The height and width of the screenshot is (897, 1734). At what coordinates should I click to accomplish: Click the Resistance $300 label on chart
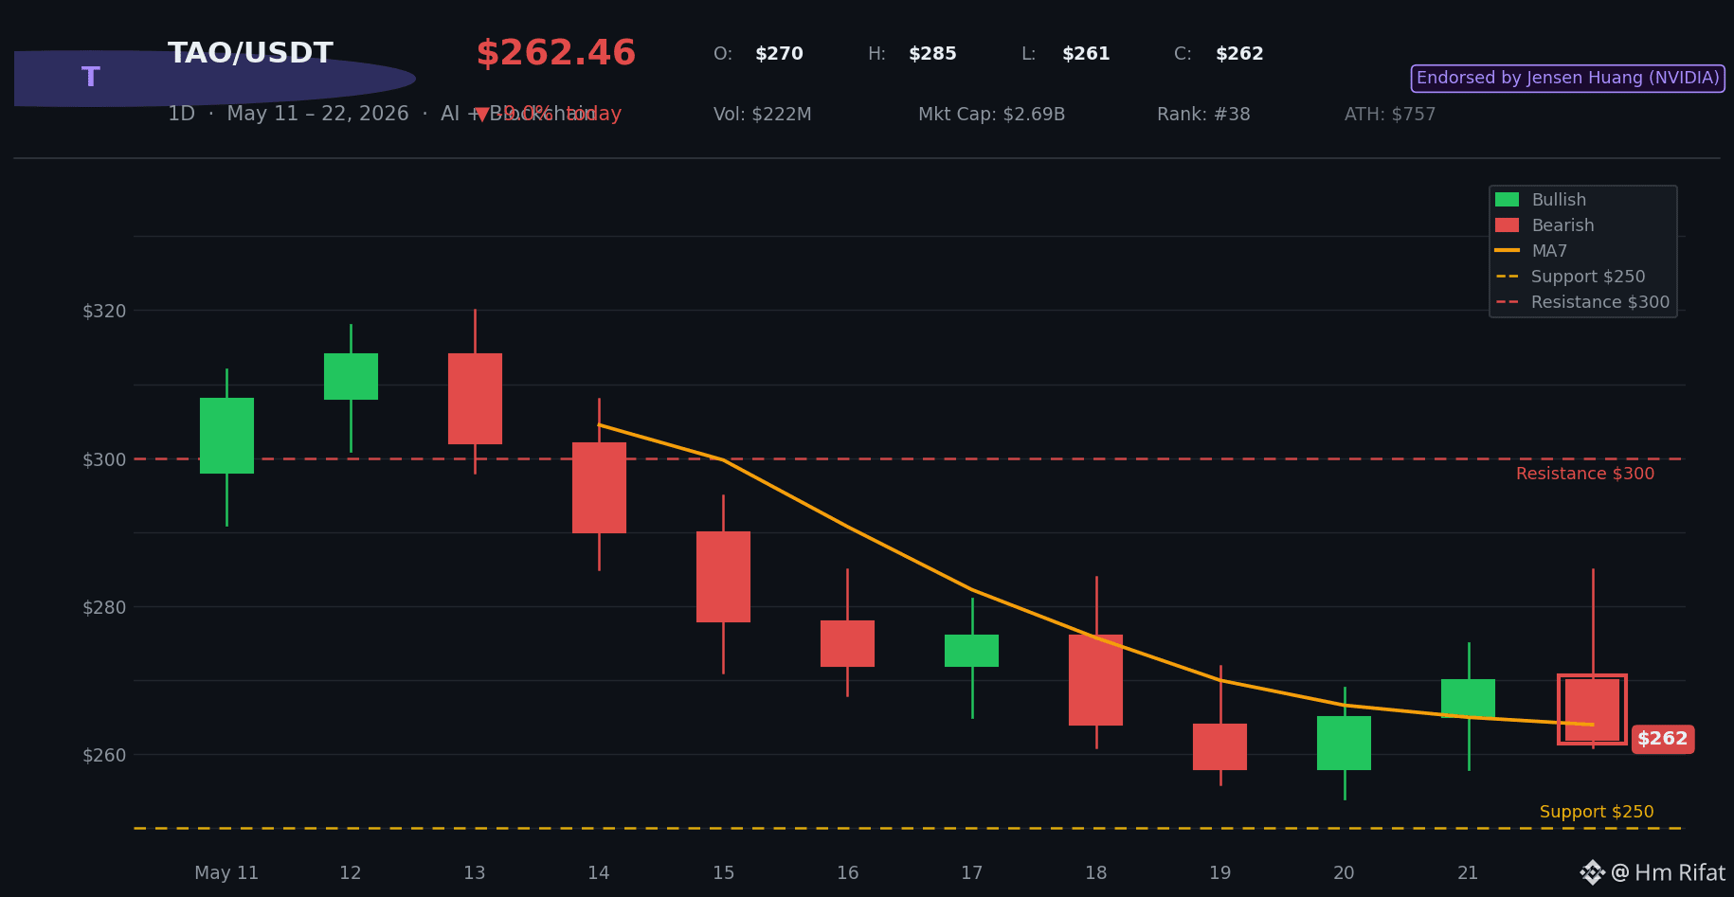(x=1585, y=474)
